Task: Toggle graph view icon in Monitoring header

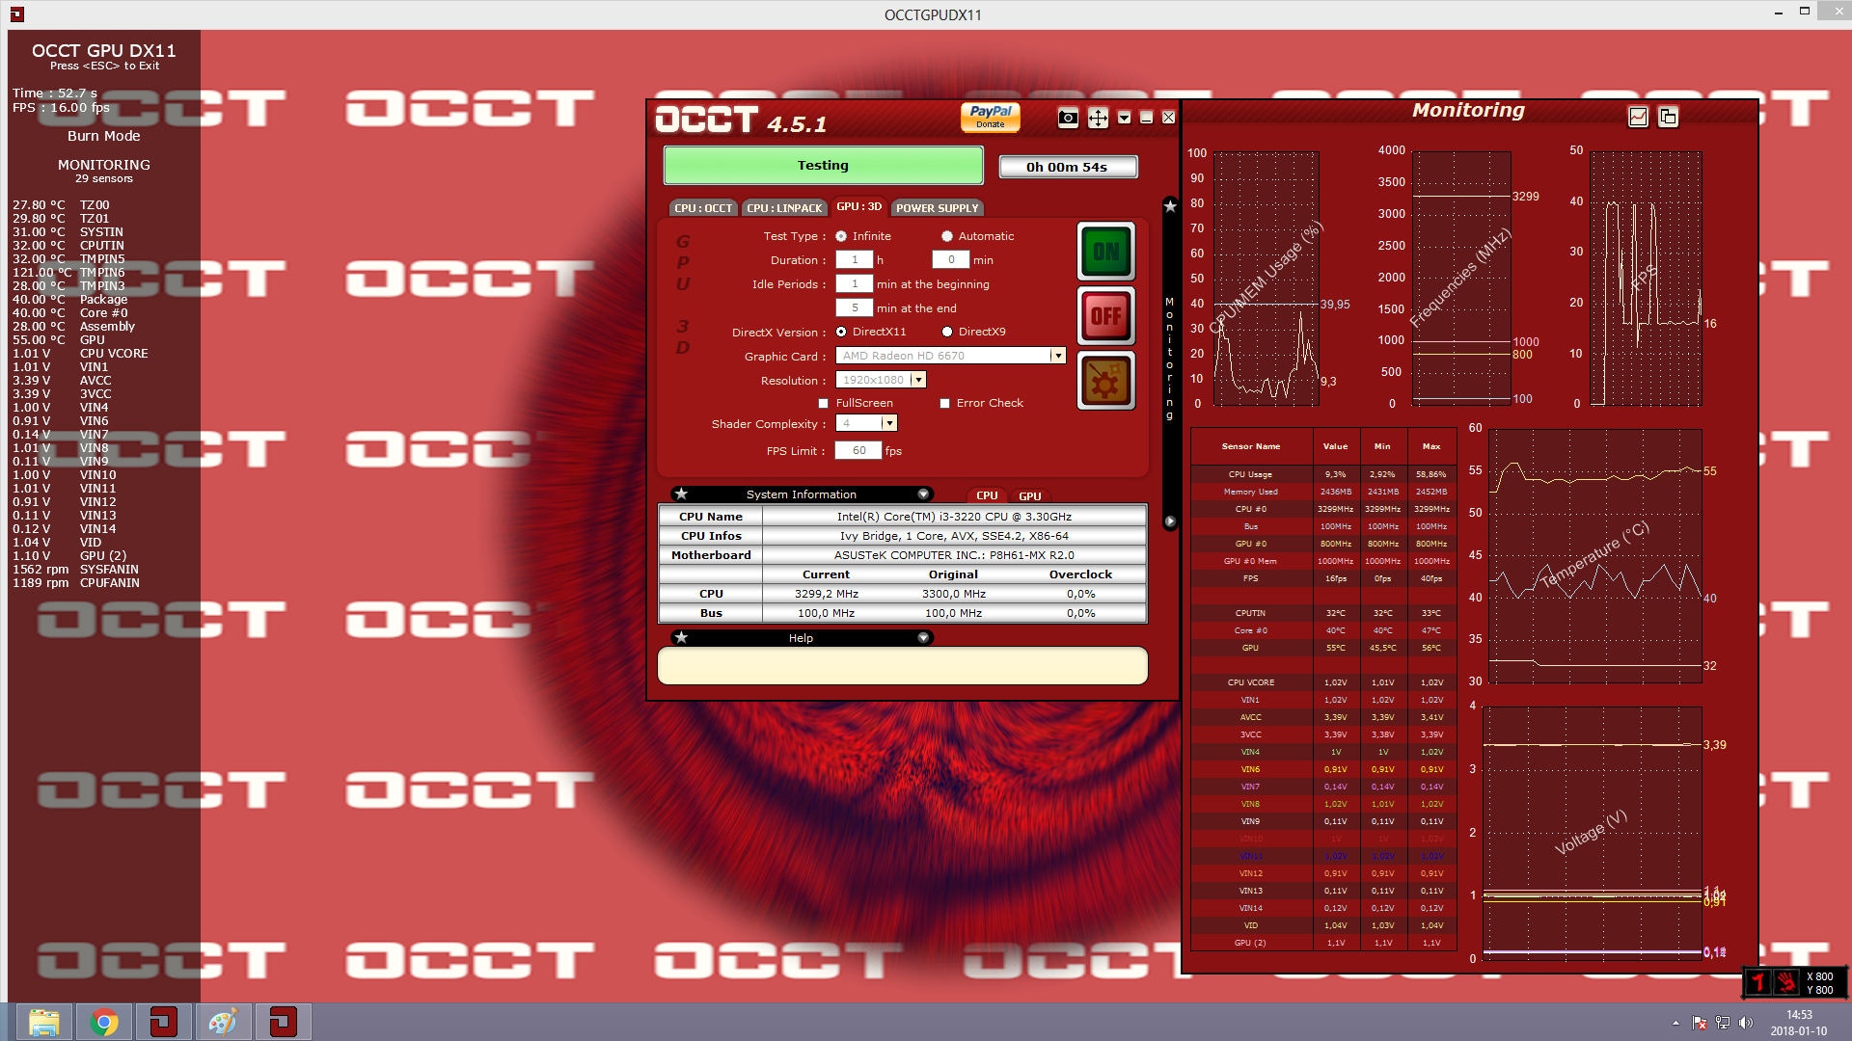Action: coord(1638,117)
